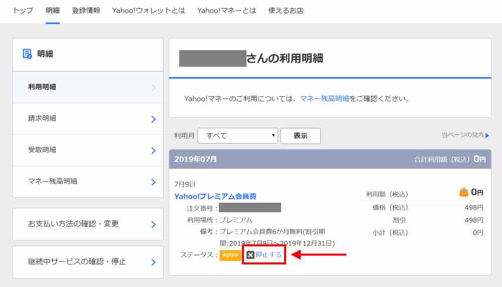Screen dimensions: 502x287
Task: Open 当ページの見方 help link
Action: tap(463, 134)
